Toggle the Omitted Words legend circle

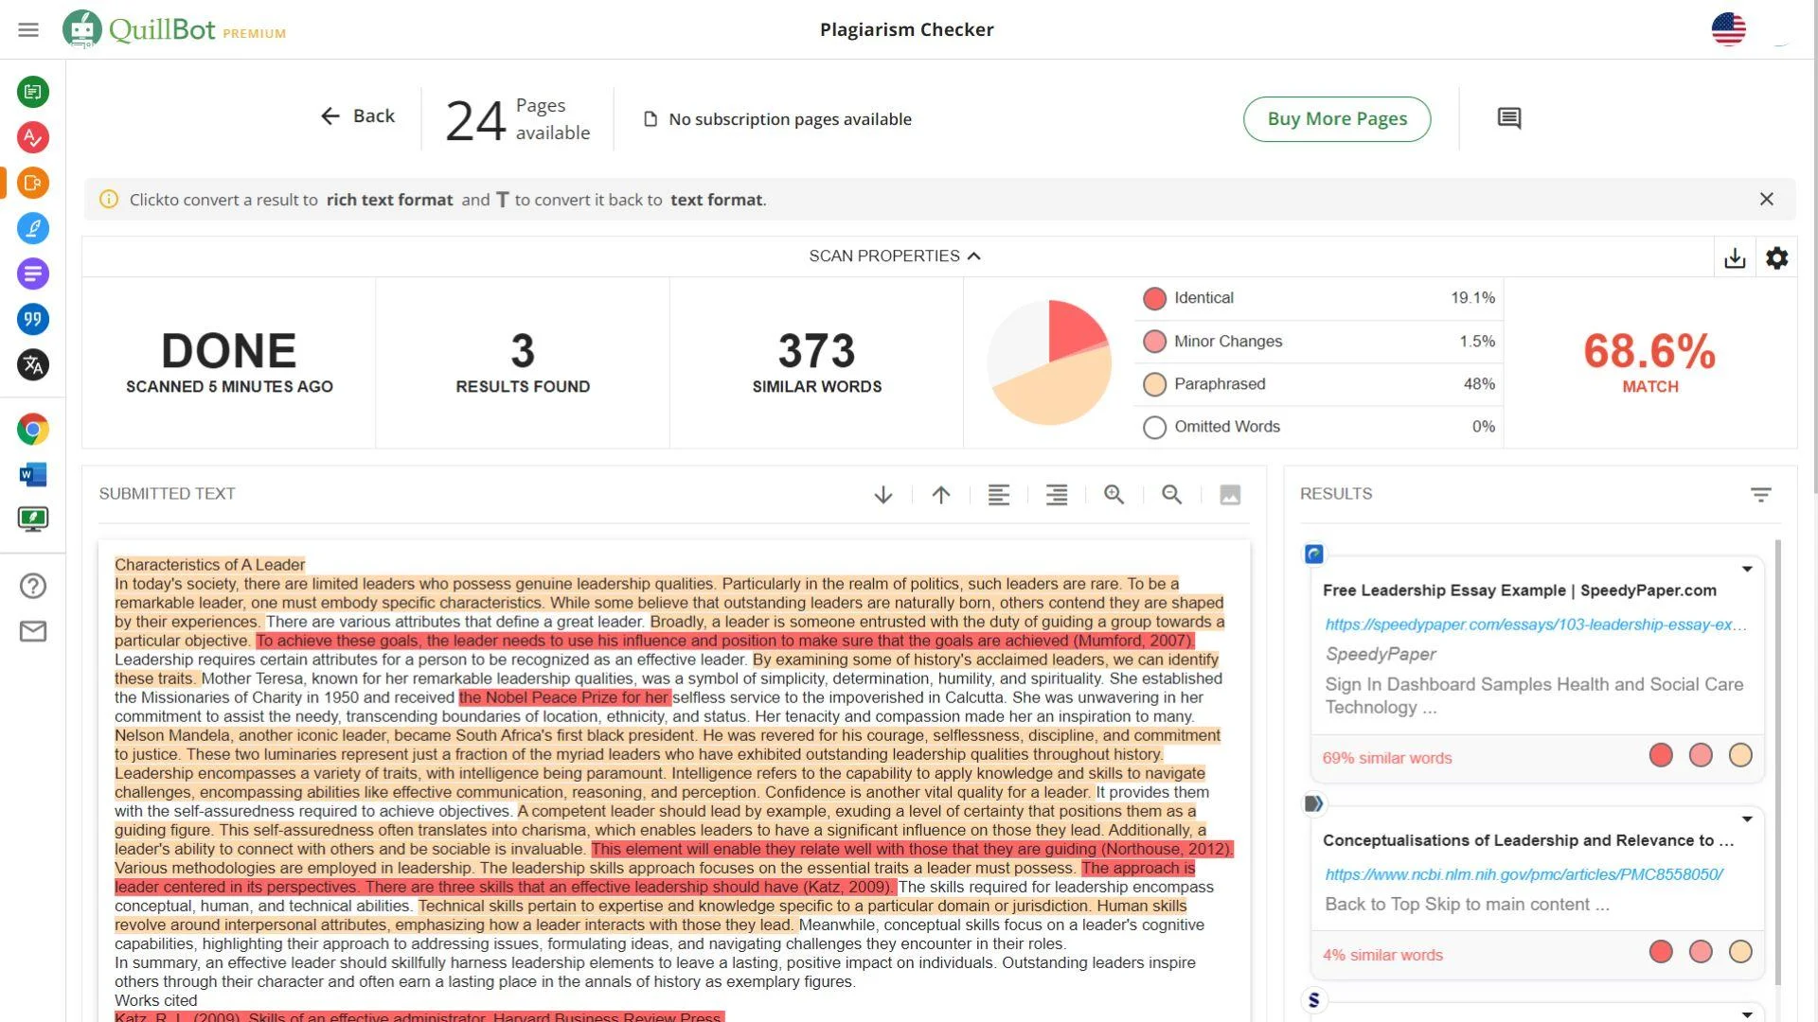[1154, 427]
